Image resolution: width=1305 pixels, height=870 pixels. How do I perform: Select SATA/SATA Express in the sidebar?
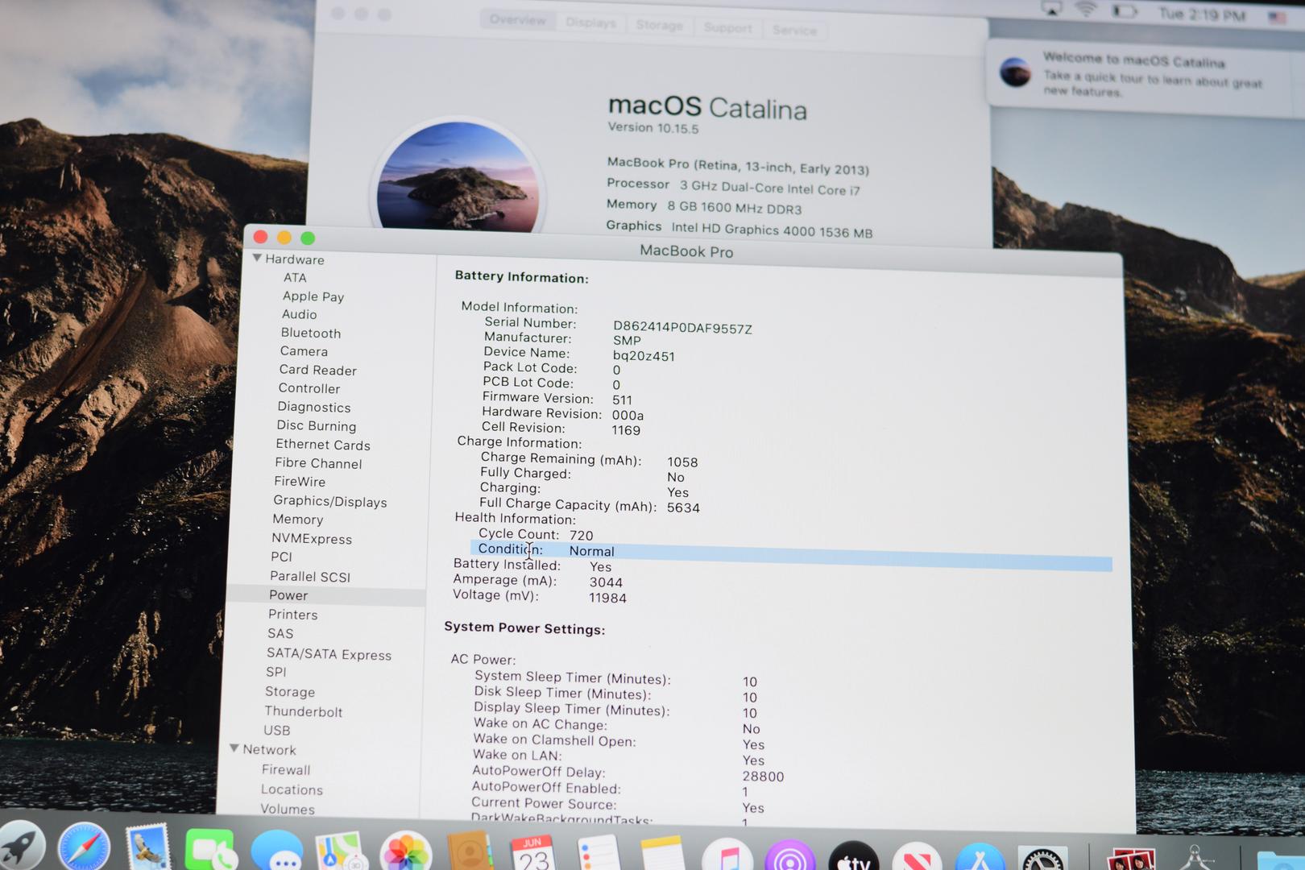pyautogui.click(x=329, y=654)
